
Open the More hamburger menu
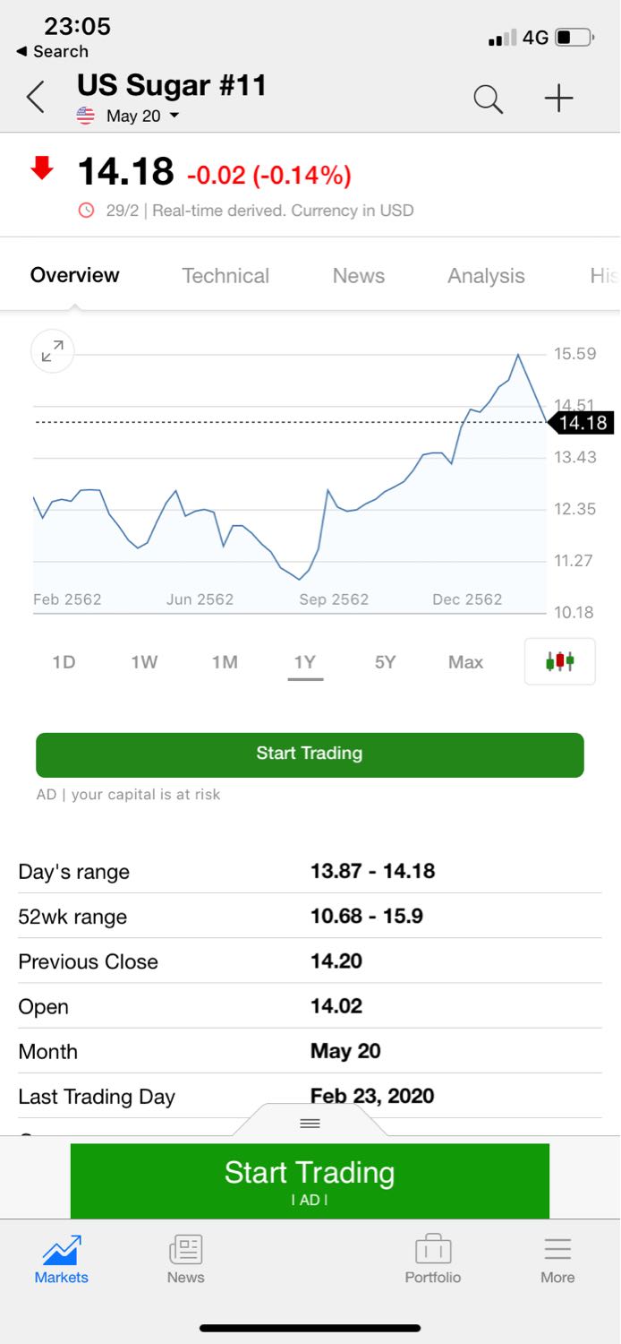(557, 1258)
